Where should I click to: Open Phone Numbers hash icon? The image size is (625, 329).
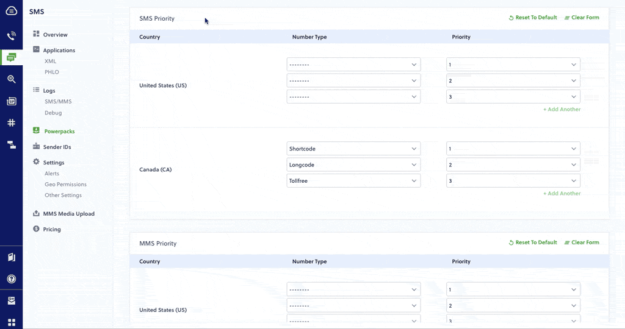pyautogui.click(x=11, y=122)
